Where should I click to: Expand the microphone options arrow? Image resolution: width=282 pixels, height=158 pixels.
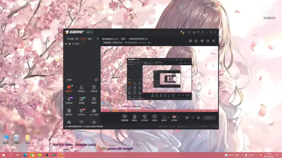tap(168, 117)
